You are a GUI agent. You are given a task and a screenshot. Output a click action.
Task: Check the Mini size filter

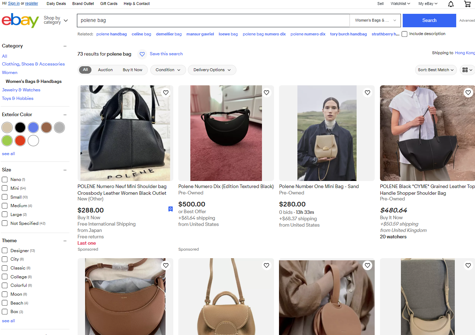[5, 188]
